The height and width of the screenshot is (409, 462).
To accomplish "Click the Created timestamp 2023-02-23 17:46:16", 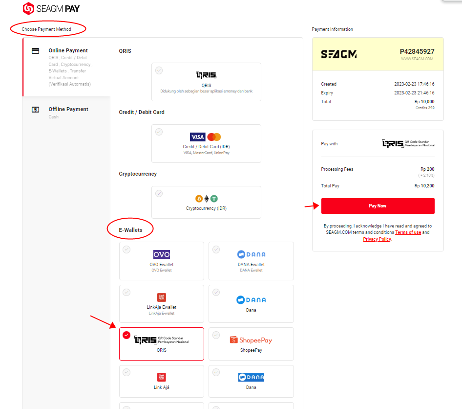I will [x=414, y=84].
